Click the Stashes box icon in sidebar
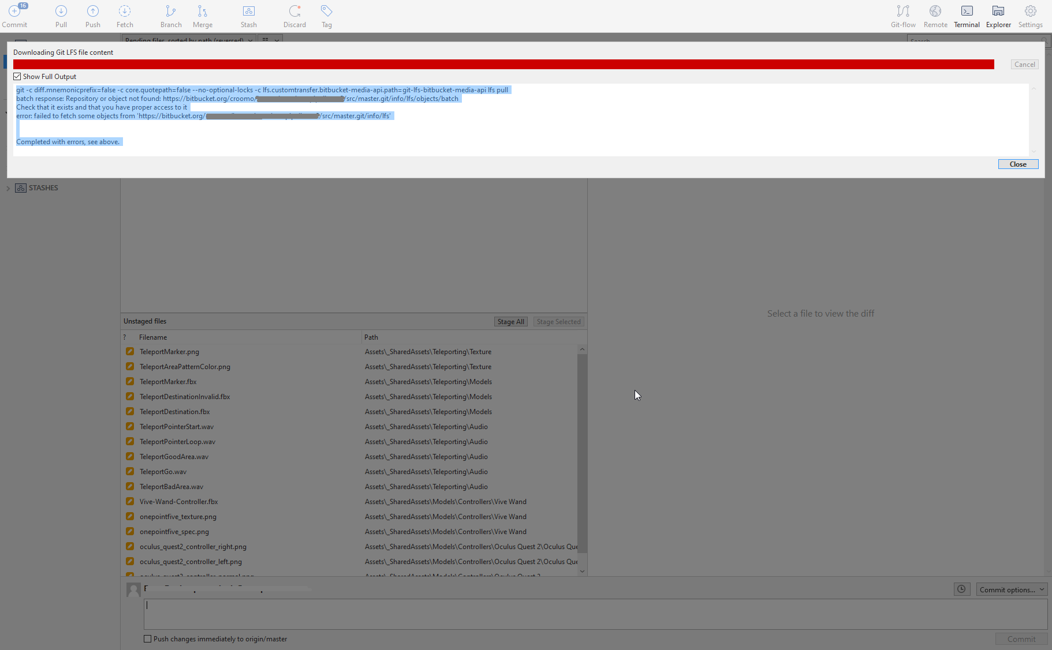 point(21,188)
